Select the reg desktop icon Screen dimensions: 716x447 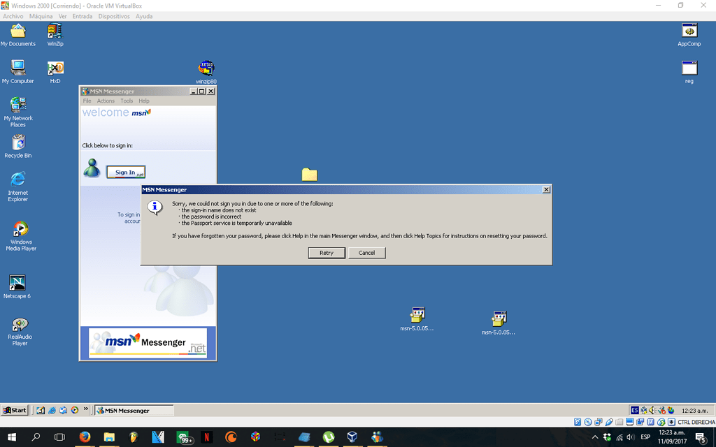click(x=689, y=72)
